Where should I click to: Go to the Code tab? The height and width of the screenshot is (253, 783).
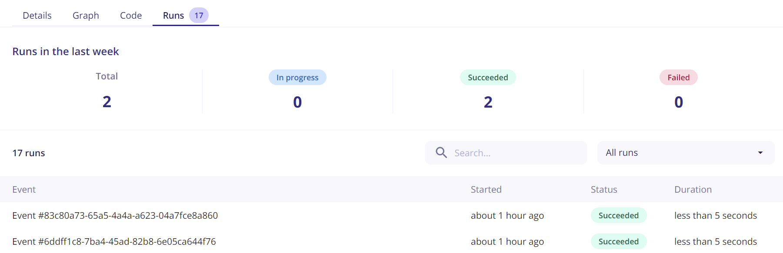[x=131, y=16]
